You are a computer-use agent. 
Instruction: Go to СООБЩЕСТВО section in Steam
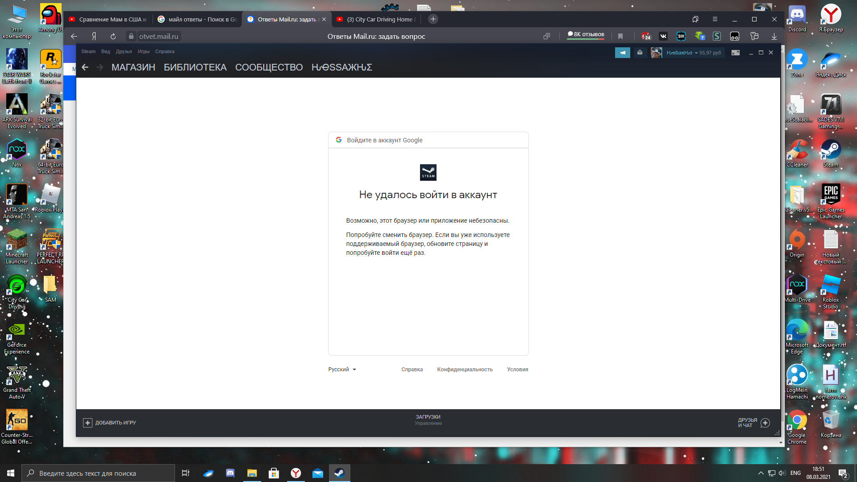269,67
